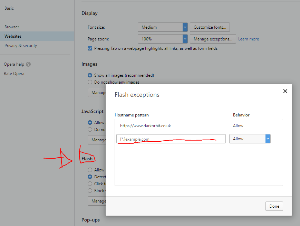Viewport: 300px width, 226px height.
Task: Close the Flash exceptions dialog
Action: [x=285, y=91]
